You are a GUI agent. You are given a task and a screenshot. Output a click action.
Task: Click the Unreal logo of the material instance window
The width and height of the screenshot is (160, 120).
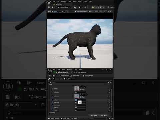coord(50,71)
